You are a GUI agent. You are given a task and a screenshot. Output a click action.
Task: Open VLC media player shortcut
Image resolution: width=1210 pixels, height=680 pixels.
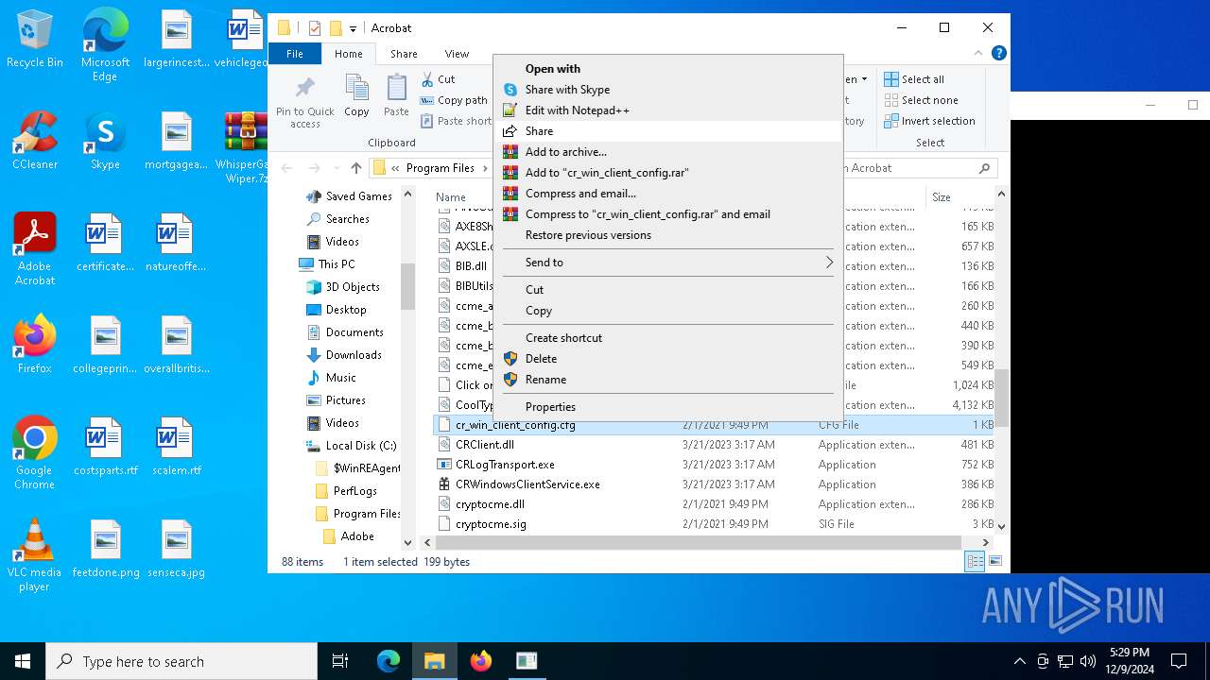coord(35,555)
